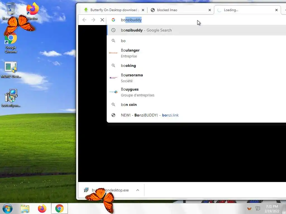
Task: Launch Firefox from the taskbar
Action: click(42, 208)
